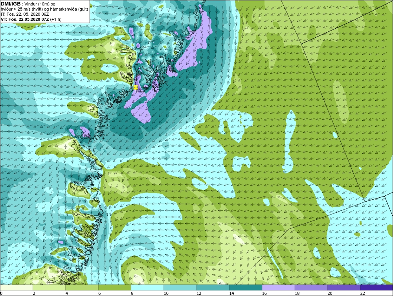Click the '22' label on the color scale
This screenshot has height=296, width=393.
pos(363,294)
